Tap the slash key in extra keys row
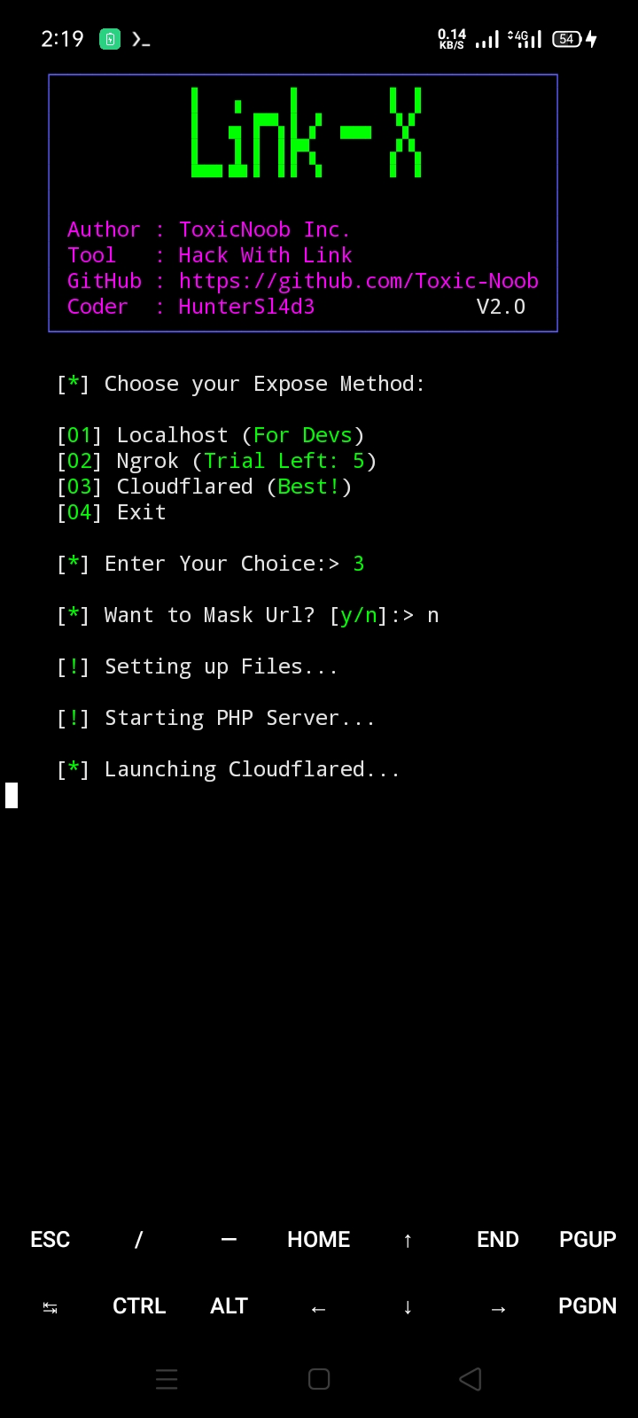 point(138,1239)
